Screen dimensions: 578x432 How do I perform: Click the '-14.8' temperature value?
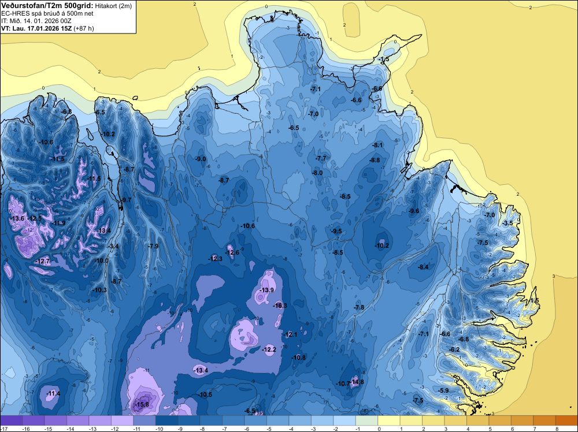pos(357,382)
